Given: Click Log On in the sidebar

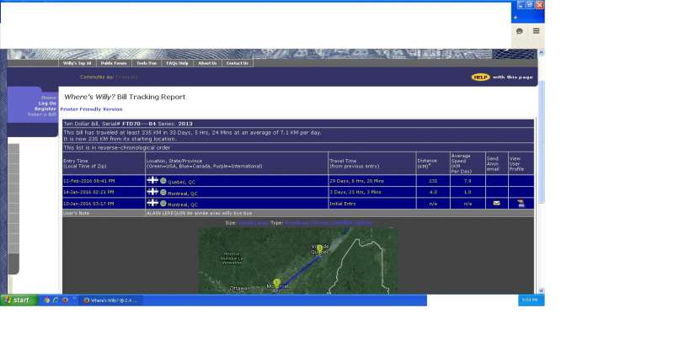Looking at the screenshot, I should point(47,104).
